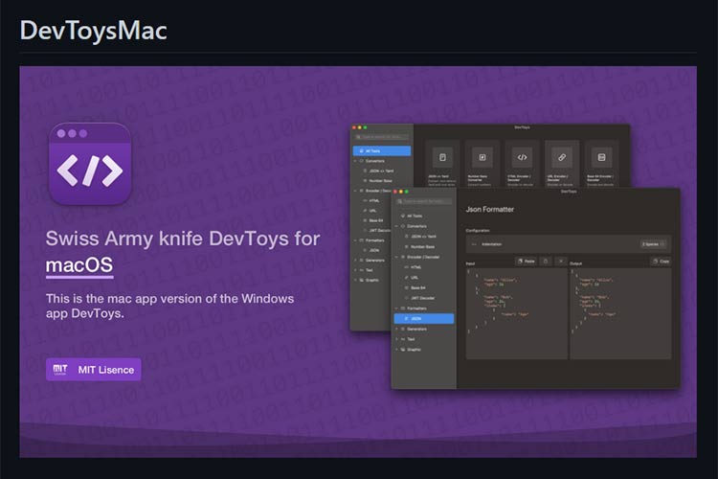Open the Base 64 Encoder card
Screen dimensions: 718x479
(601, 163)
